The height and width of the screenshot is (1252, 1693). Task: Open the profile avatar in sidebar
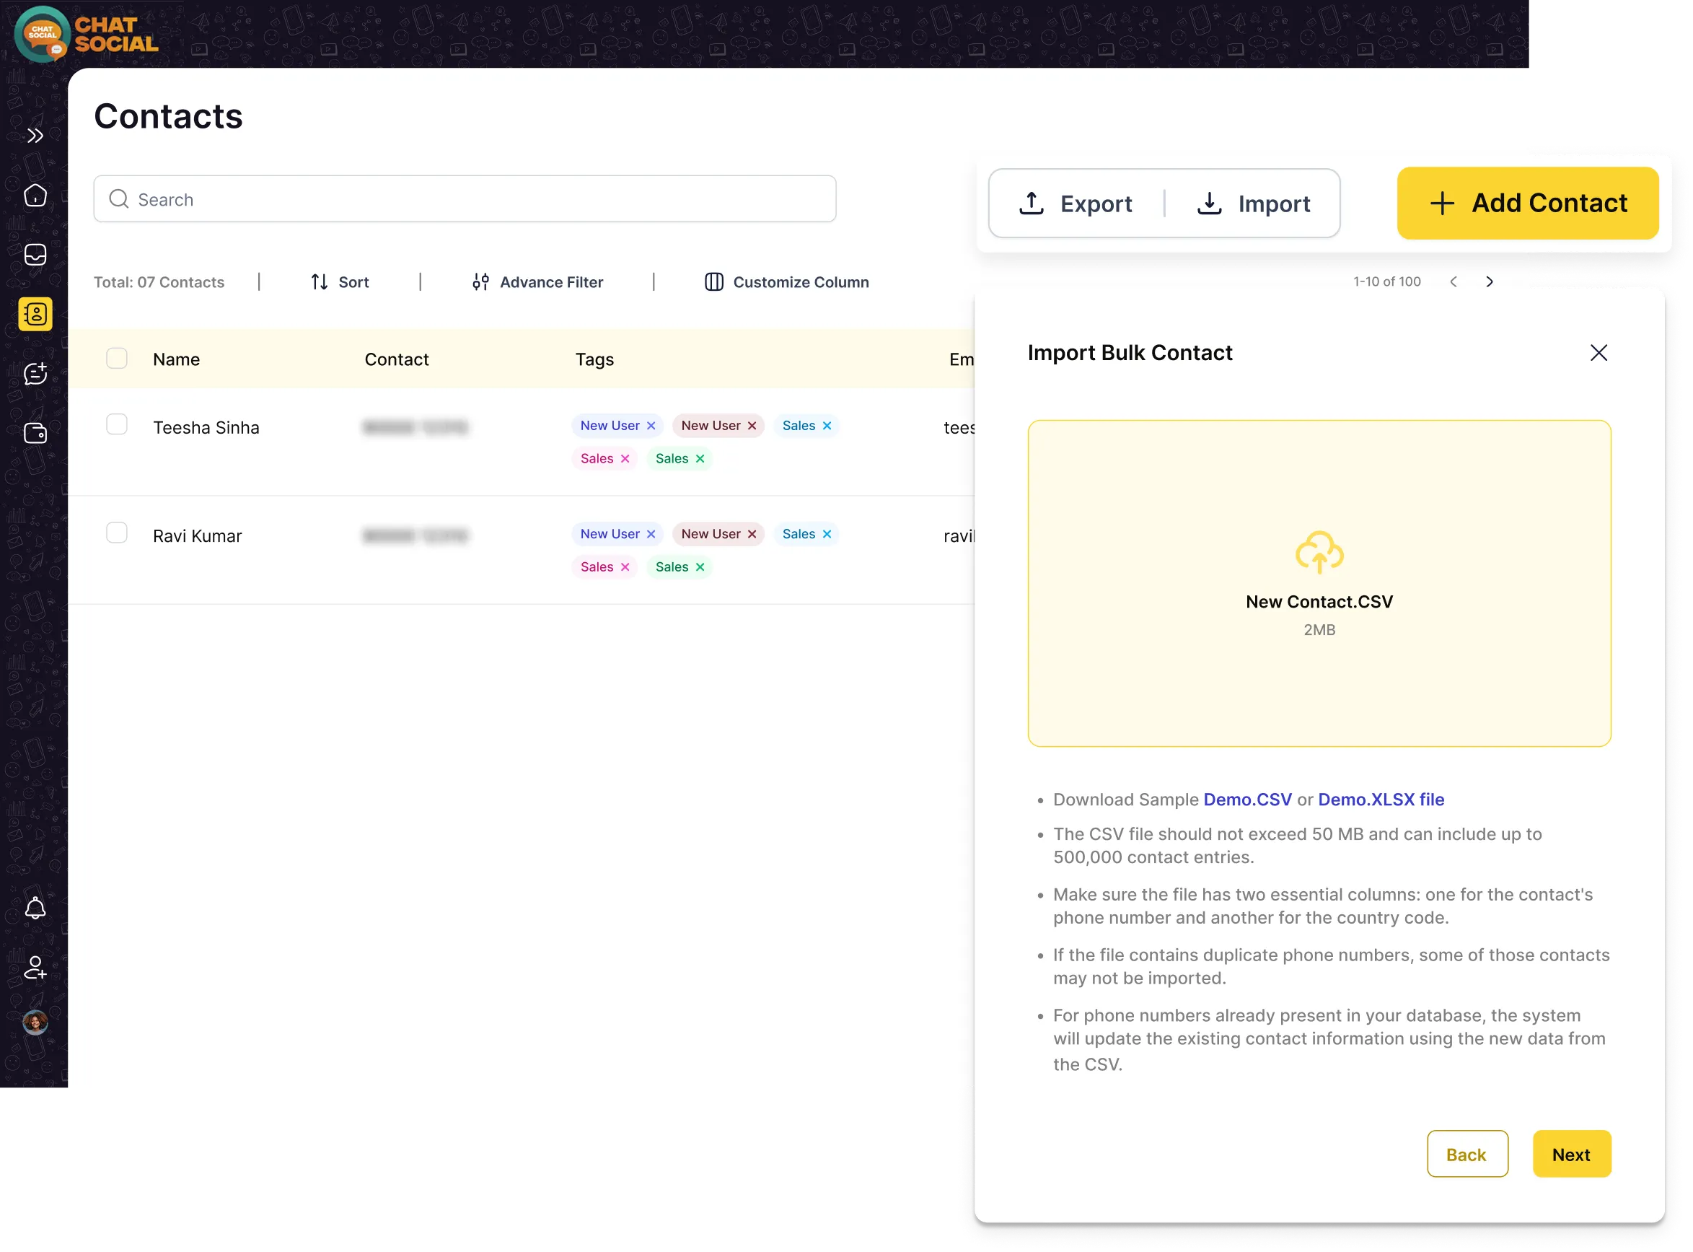click(x=35, y=1023)
